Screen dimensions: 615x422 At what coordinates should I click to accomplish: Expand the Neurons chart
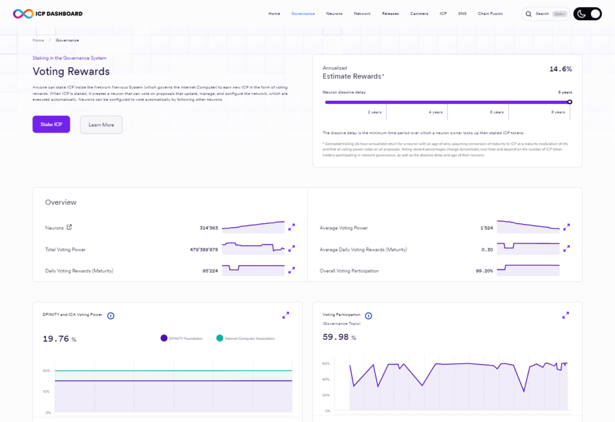coord(291,228)
